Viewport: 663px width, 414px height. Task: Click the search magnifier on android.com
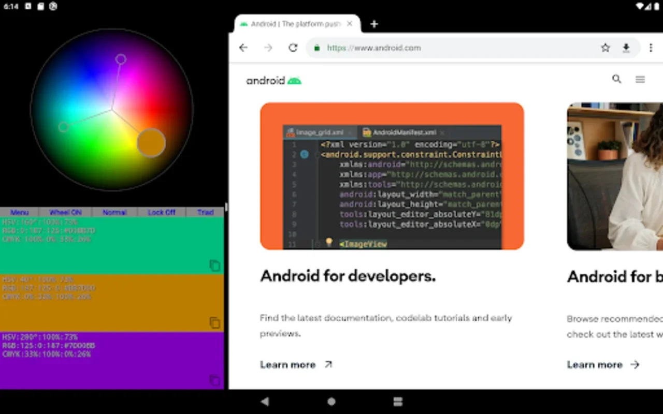(x=616, y=79)
